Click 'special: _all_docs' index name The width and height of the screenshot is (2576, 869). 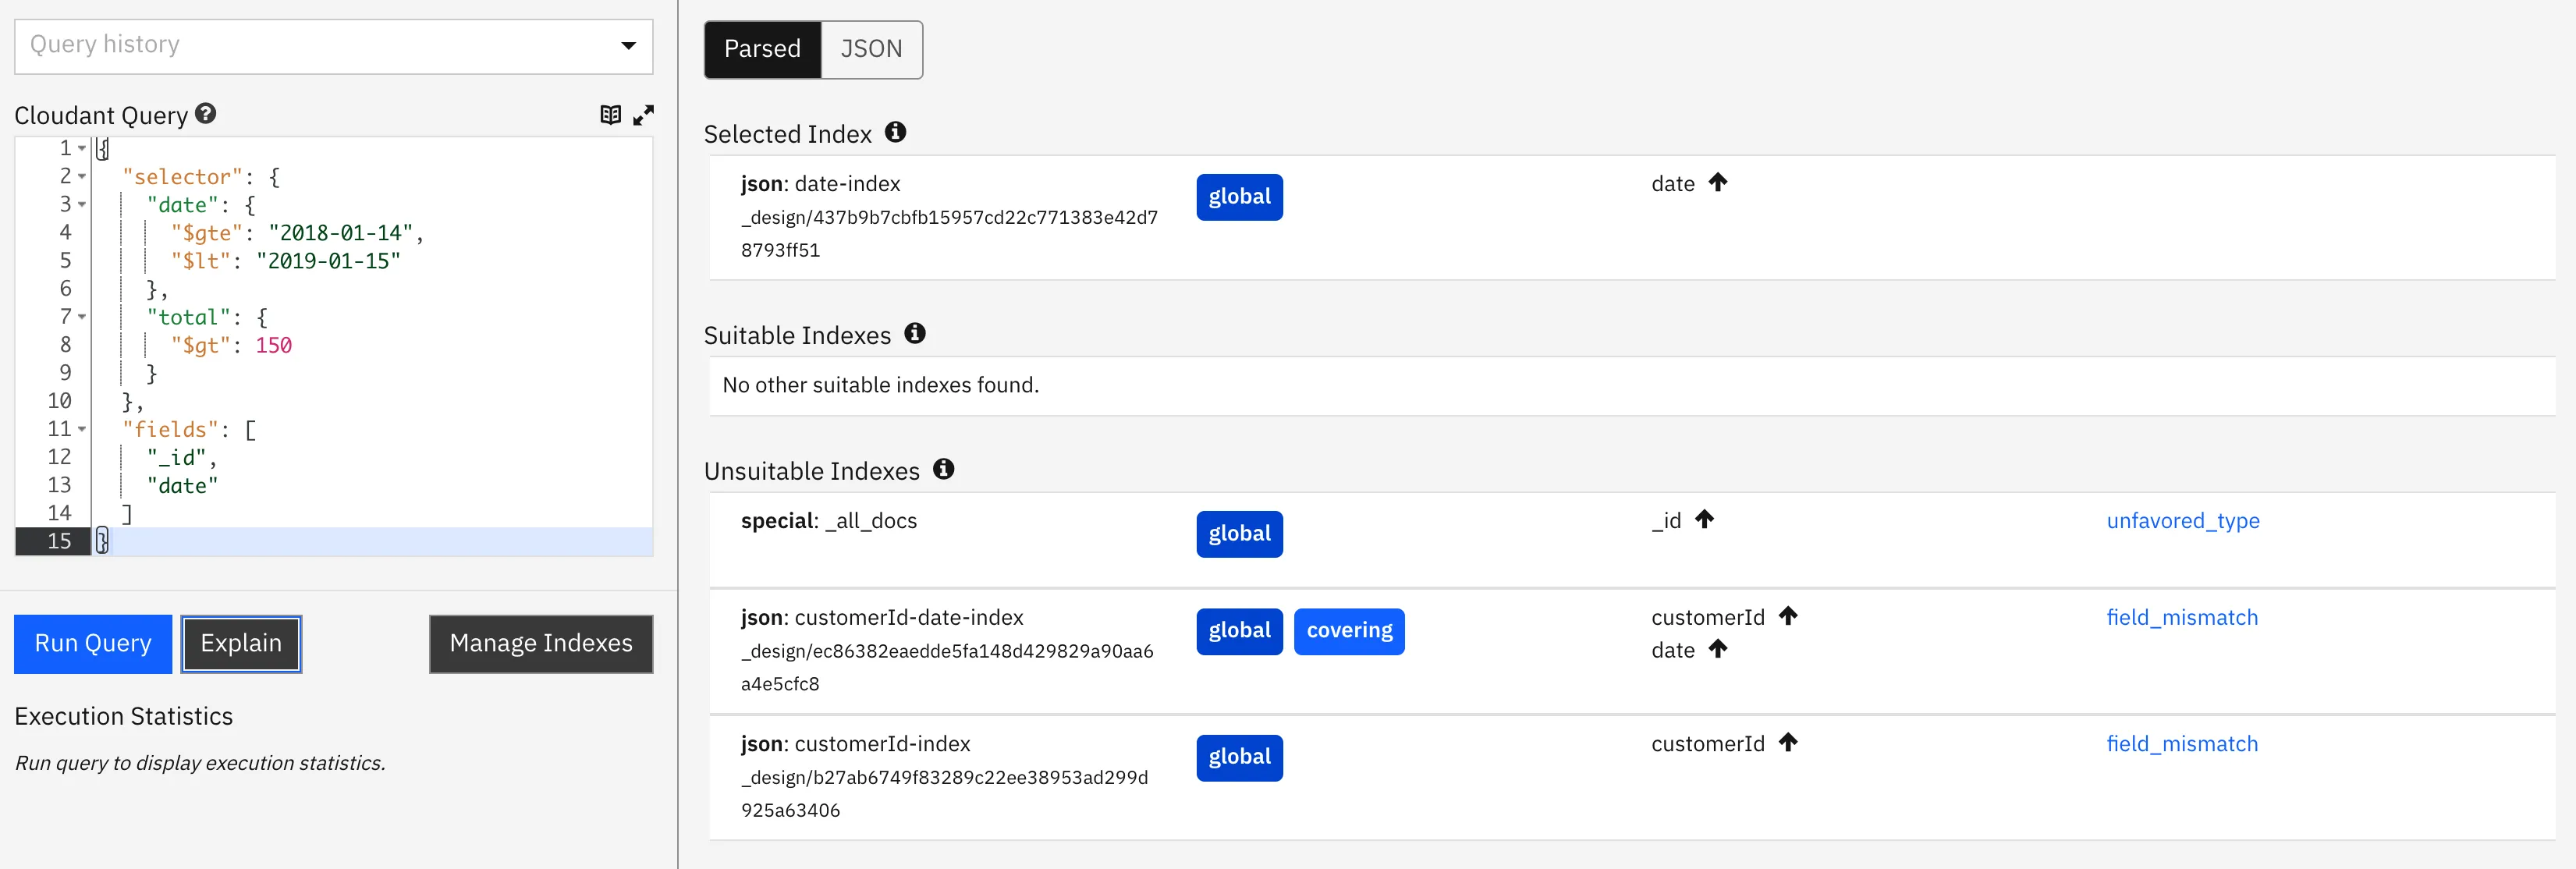[828, 520]
